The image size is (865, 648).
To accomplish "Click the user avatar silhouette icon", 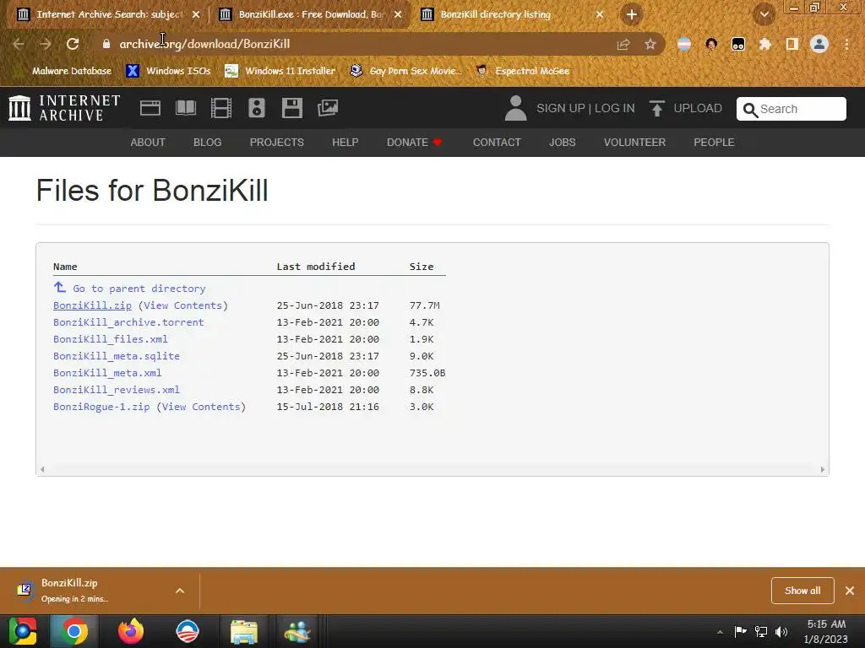I will [516, 108].
